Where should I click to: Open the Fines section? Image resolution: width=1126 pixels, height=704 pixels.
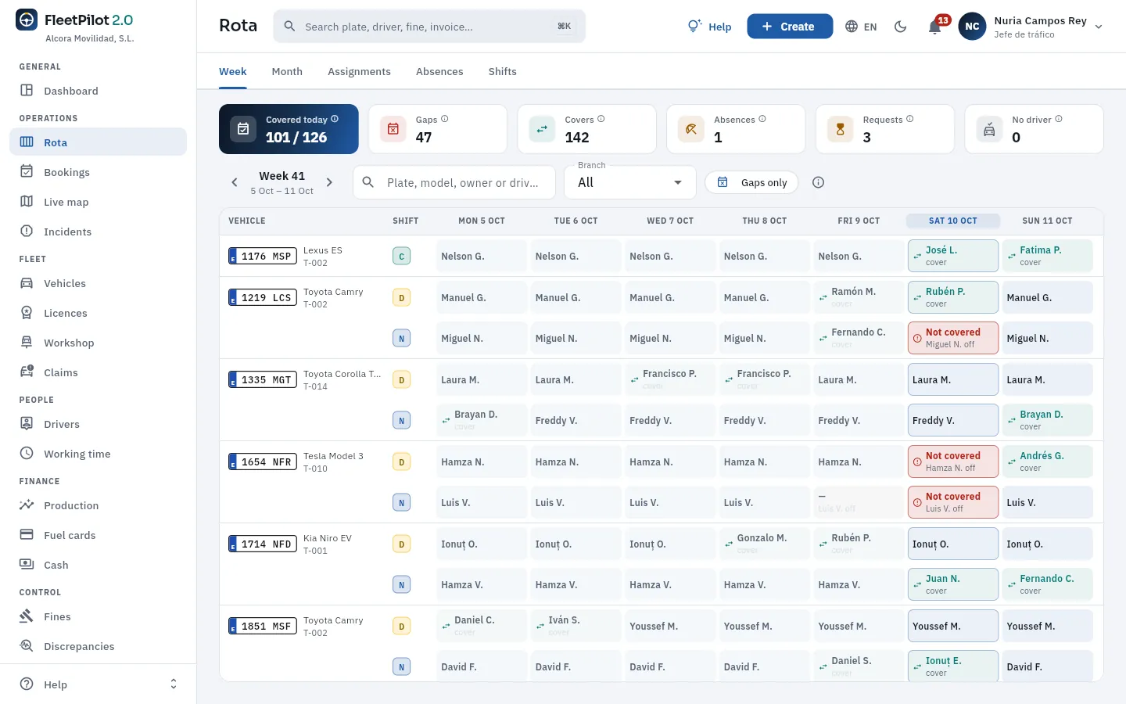tap(98, 616)
